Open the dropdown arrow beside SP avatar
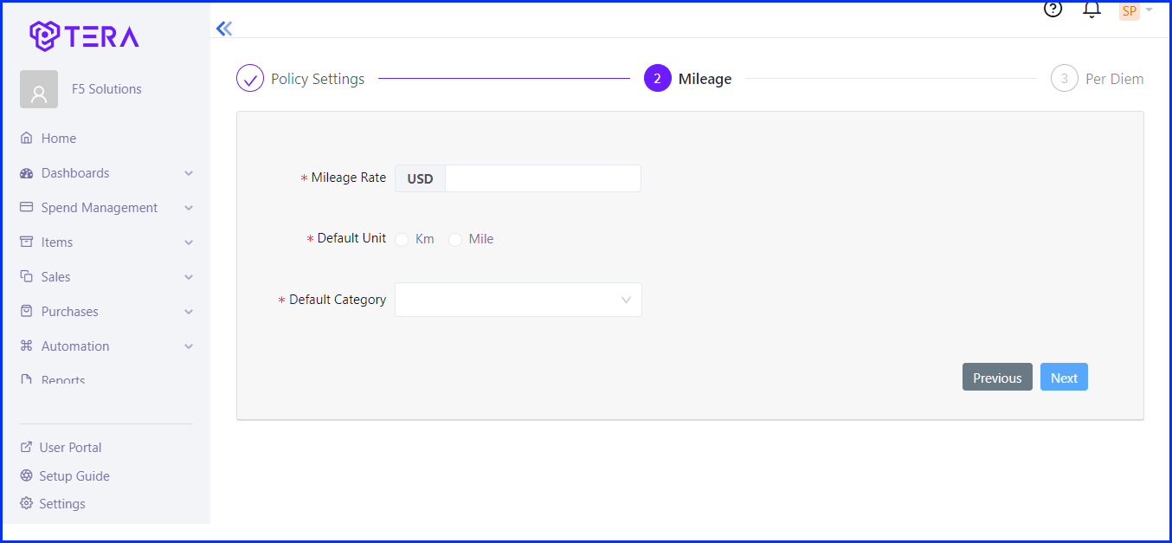The width and height of the screenshot is (1172, 543). (1149, 10)
